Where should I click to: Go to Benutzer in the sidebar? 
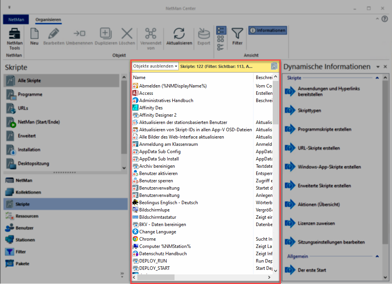25,228
